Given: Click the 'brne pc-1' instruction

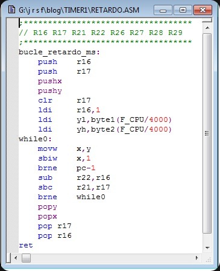Looking at the screenshot, I should point(66,168).
